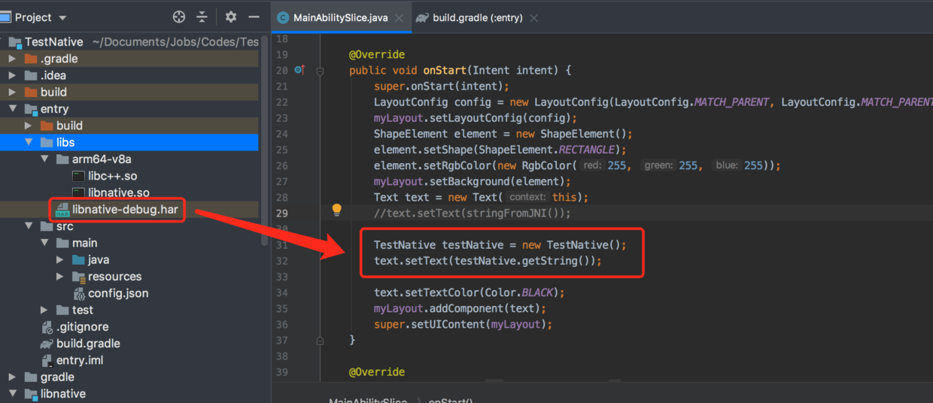Click the locate/scroll-from-source target icon
This screenshot has width=933, height=403.
pos(178,17)
